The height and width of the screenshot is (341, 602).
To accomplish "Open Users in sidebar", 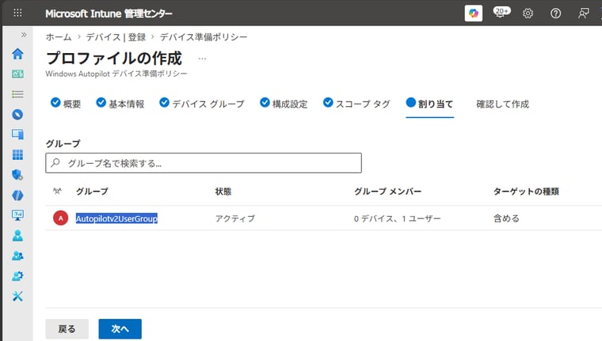I will point(17,236).
